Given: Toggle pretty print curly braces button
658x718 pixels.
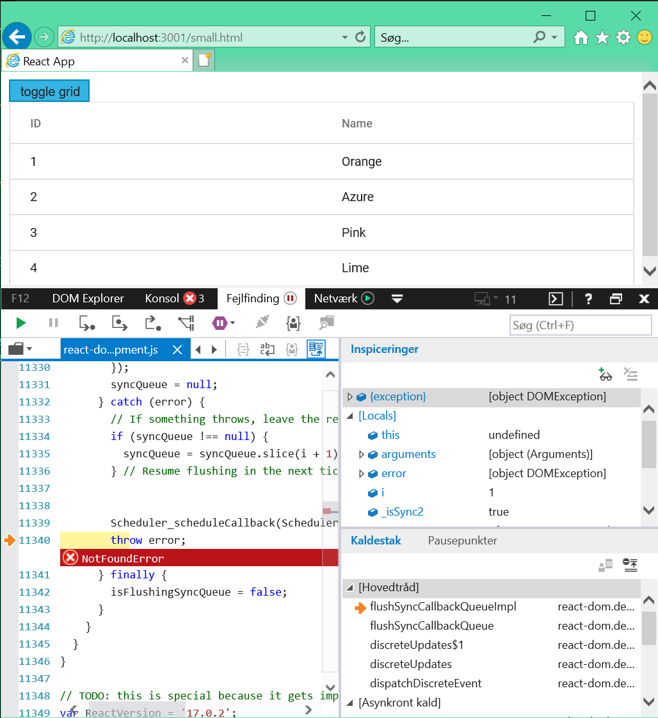Looking at the screenshot, I should [x=243, y=350].
